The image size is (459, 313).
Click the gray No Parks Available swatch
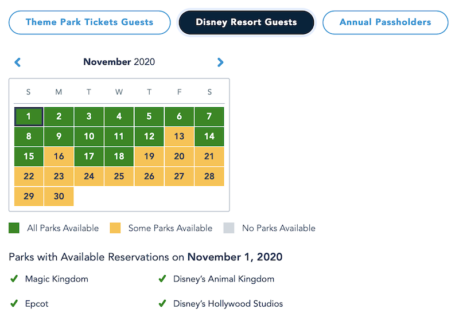(x=229, y=228)
